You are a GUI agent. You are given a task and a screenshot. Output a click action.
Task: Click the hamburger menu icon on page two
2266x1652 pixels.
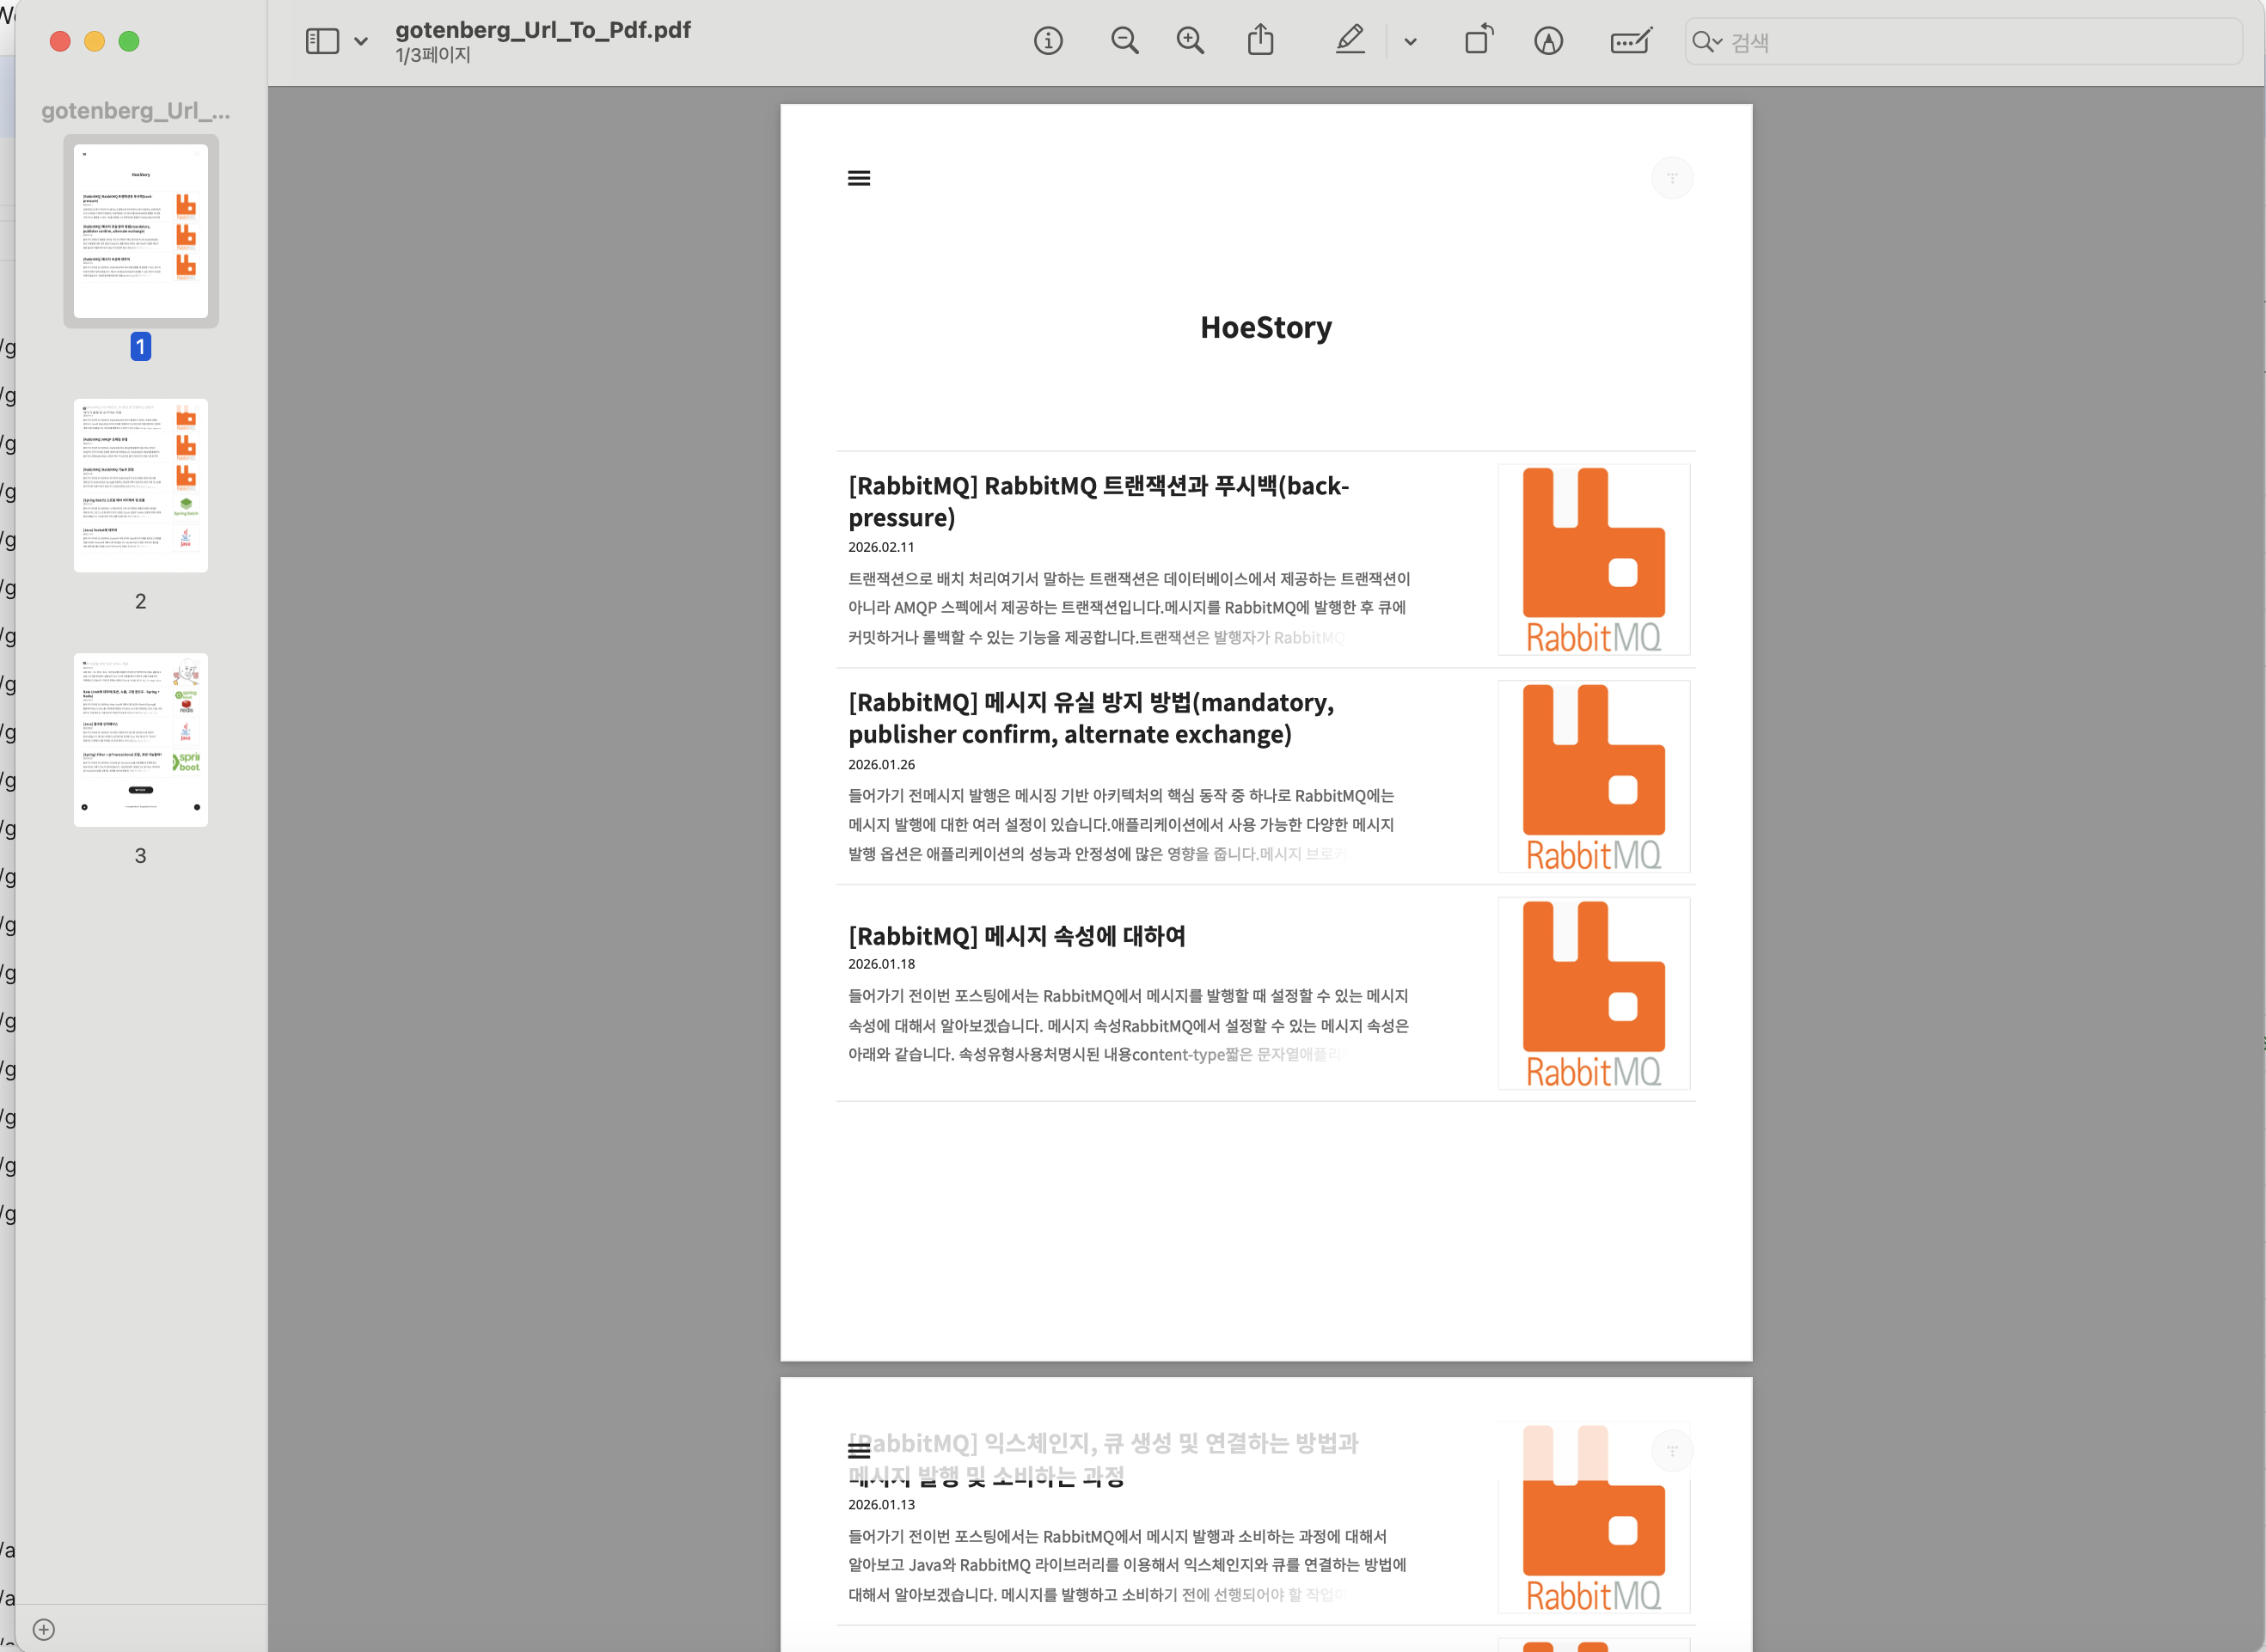859,1451
